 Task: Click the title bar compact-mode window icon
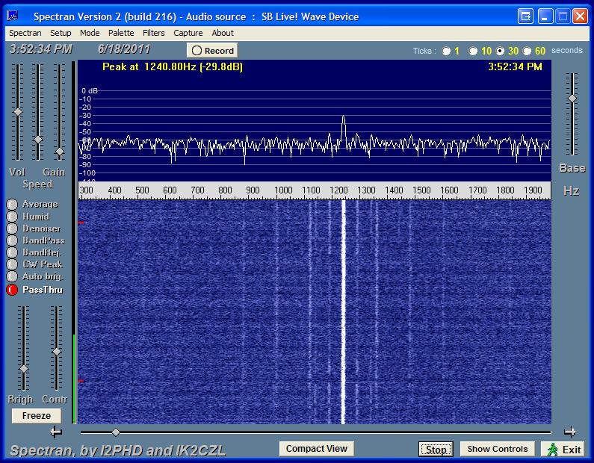click(x=525, y=16)
